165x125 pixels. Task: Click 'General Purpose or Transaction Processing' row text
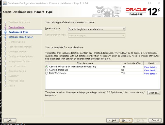click(73, 67)
